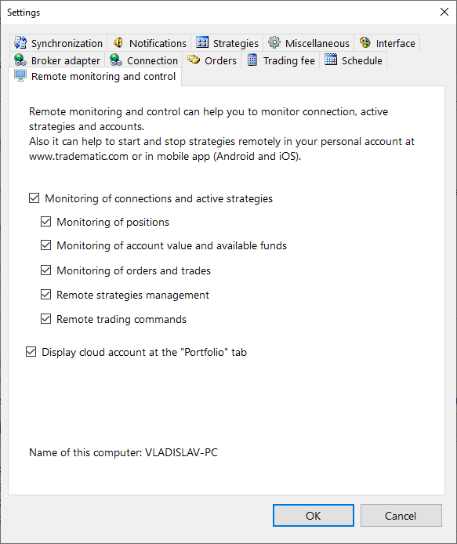This screenshot has height=544, width=457.
Task: Confirm settings with the OK button
Action: pos(314,516)
